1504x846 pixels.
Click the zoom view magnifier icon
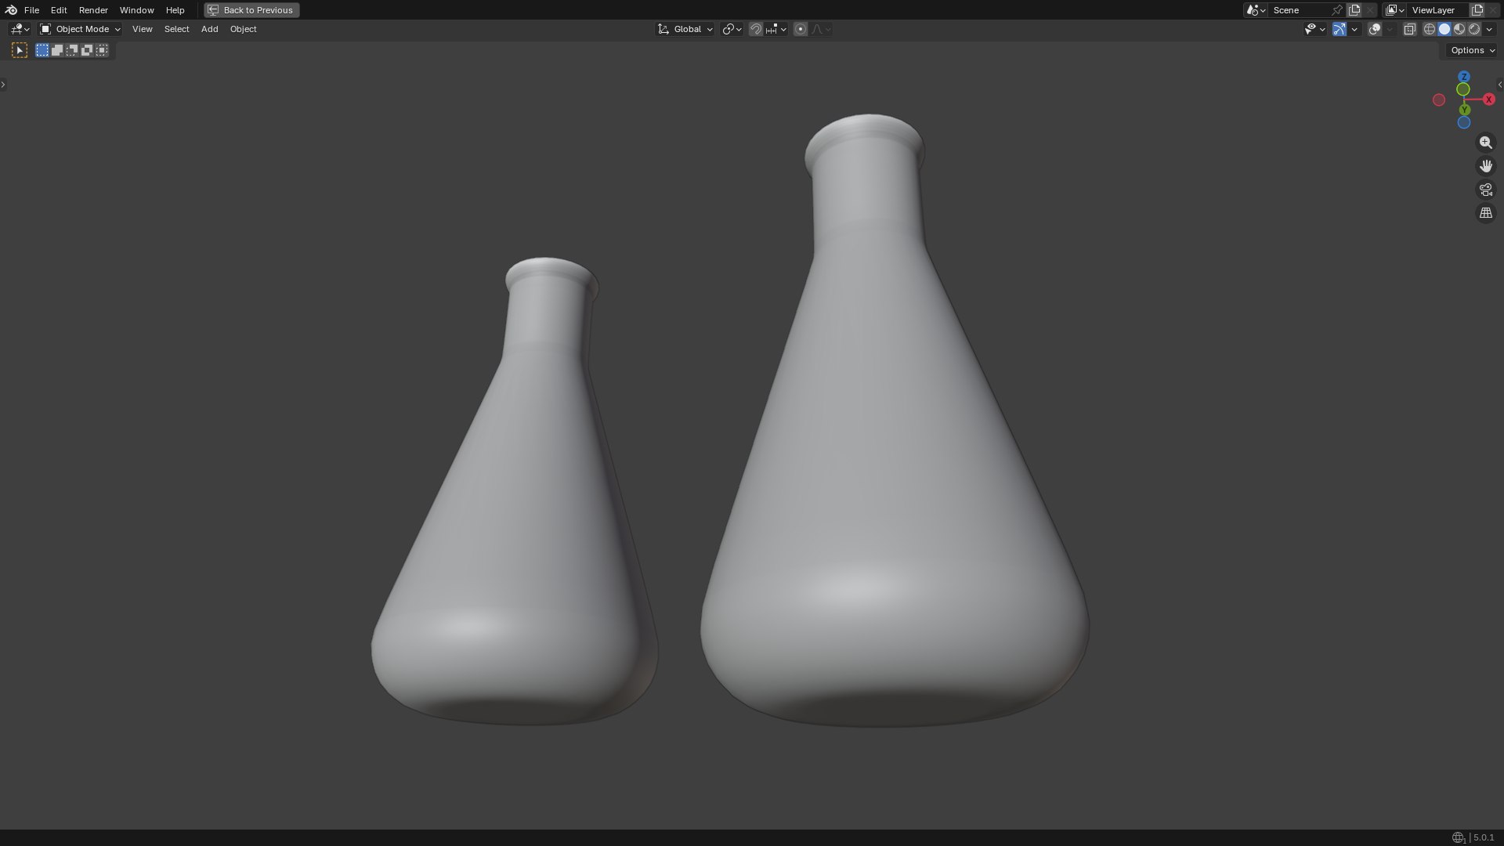click(1486, 143)
